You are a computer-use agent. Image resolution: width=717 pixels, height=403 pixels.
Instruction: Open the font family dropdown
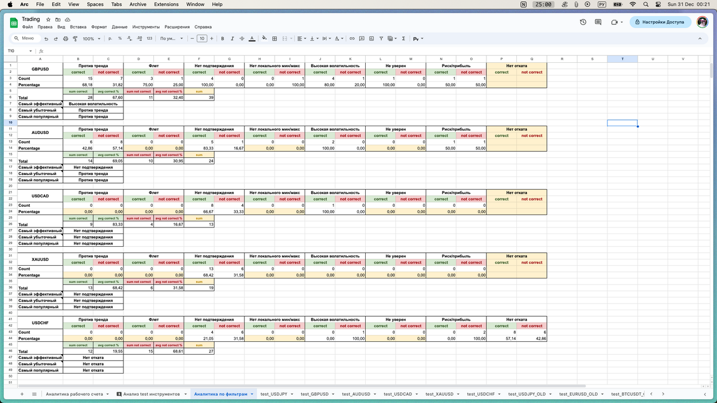coord(171,39)
